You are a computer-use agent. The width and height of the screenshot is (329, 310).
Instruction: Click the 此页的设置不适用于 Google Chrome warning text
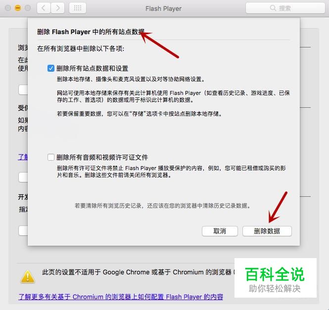(139, 272)
